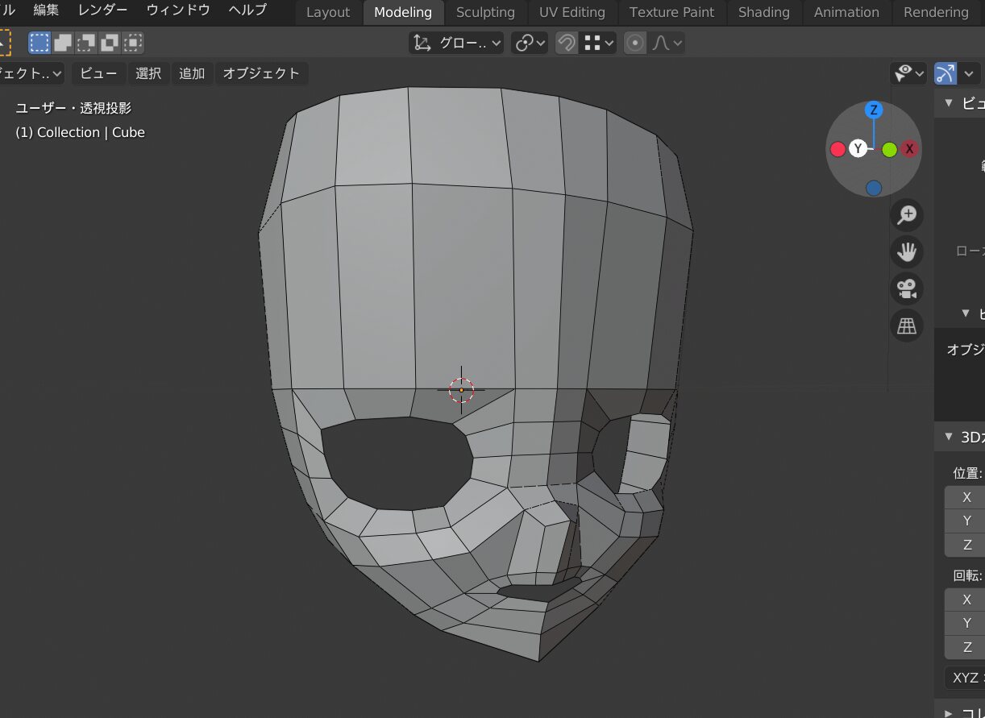The image size is (985, 718).
Task: Open the ウィンドウ menu
Action: click(178, 10)
